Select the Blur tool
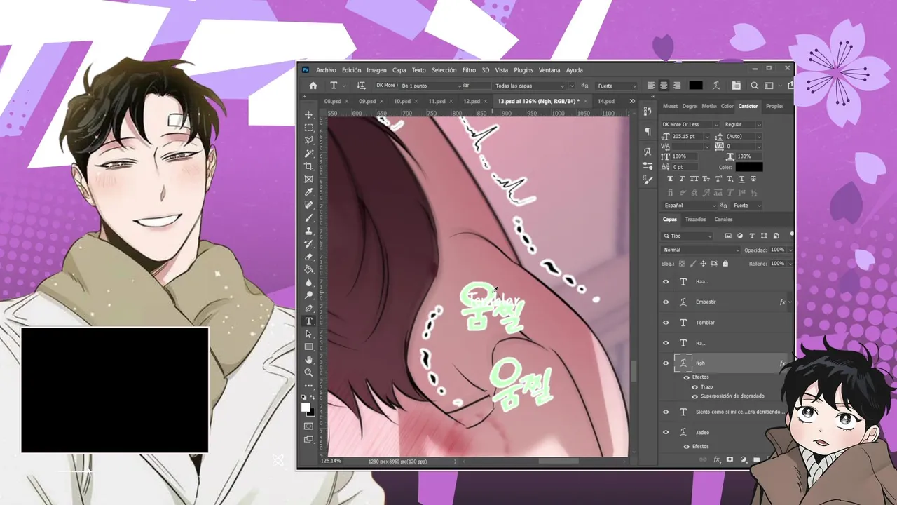This screenshot has width=897, height=505. coord(308,283)
